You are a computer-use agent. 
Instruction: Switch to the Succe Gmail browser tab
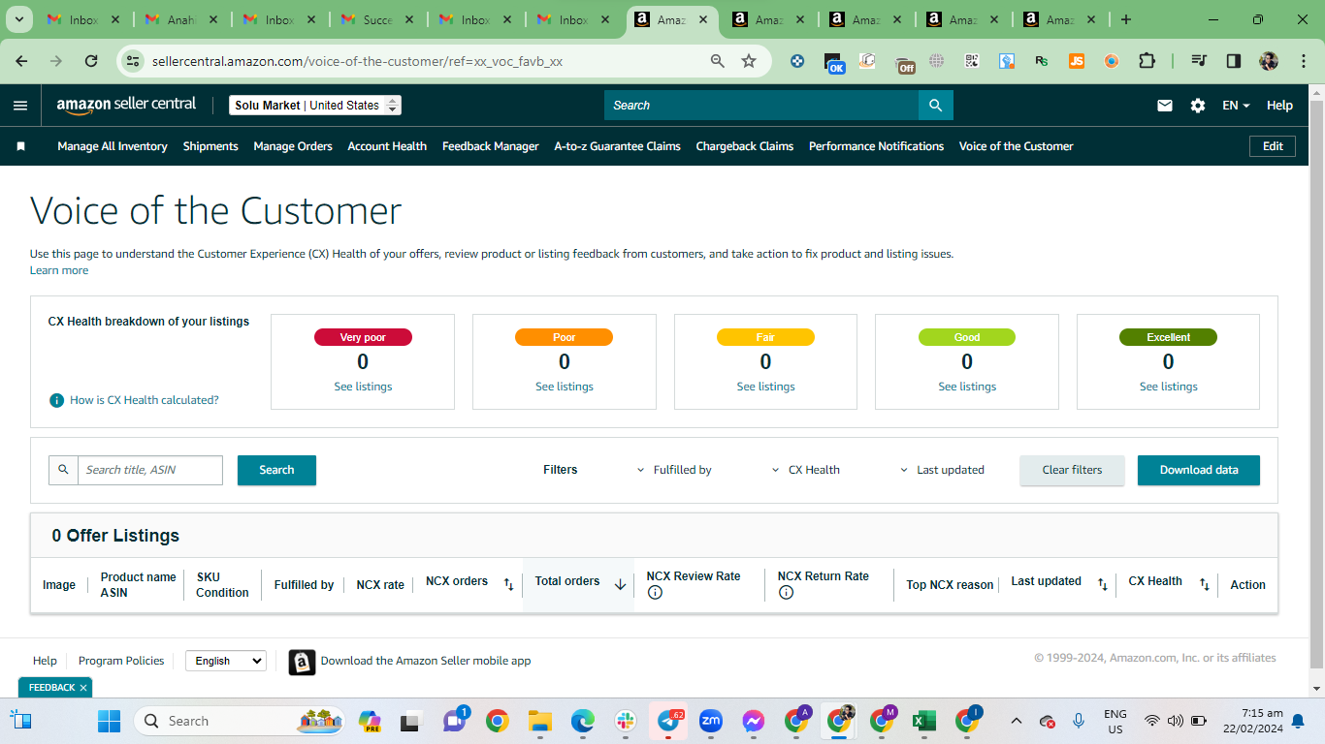376,19
